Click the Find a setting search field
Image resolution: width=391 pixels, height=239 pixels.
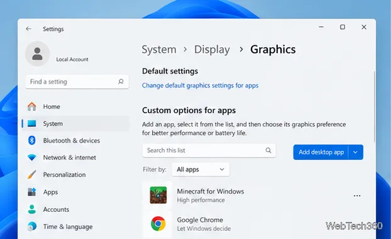pyautogui.click(x=77, y=82)
